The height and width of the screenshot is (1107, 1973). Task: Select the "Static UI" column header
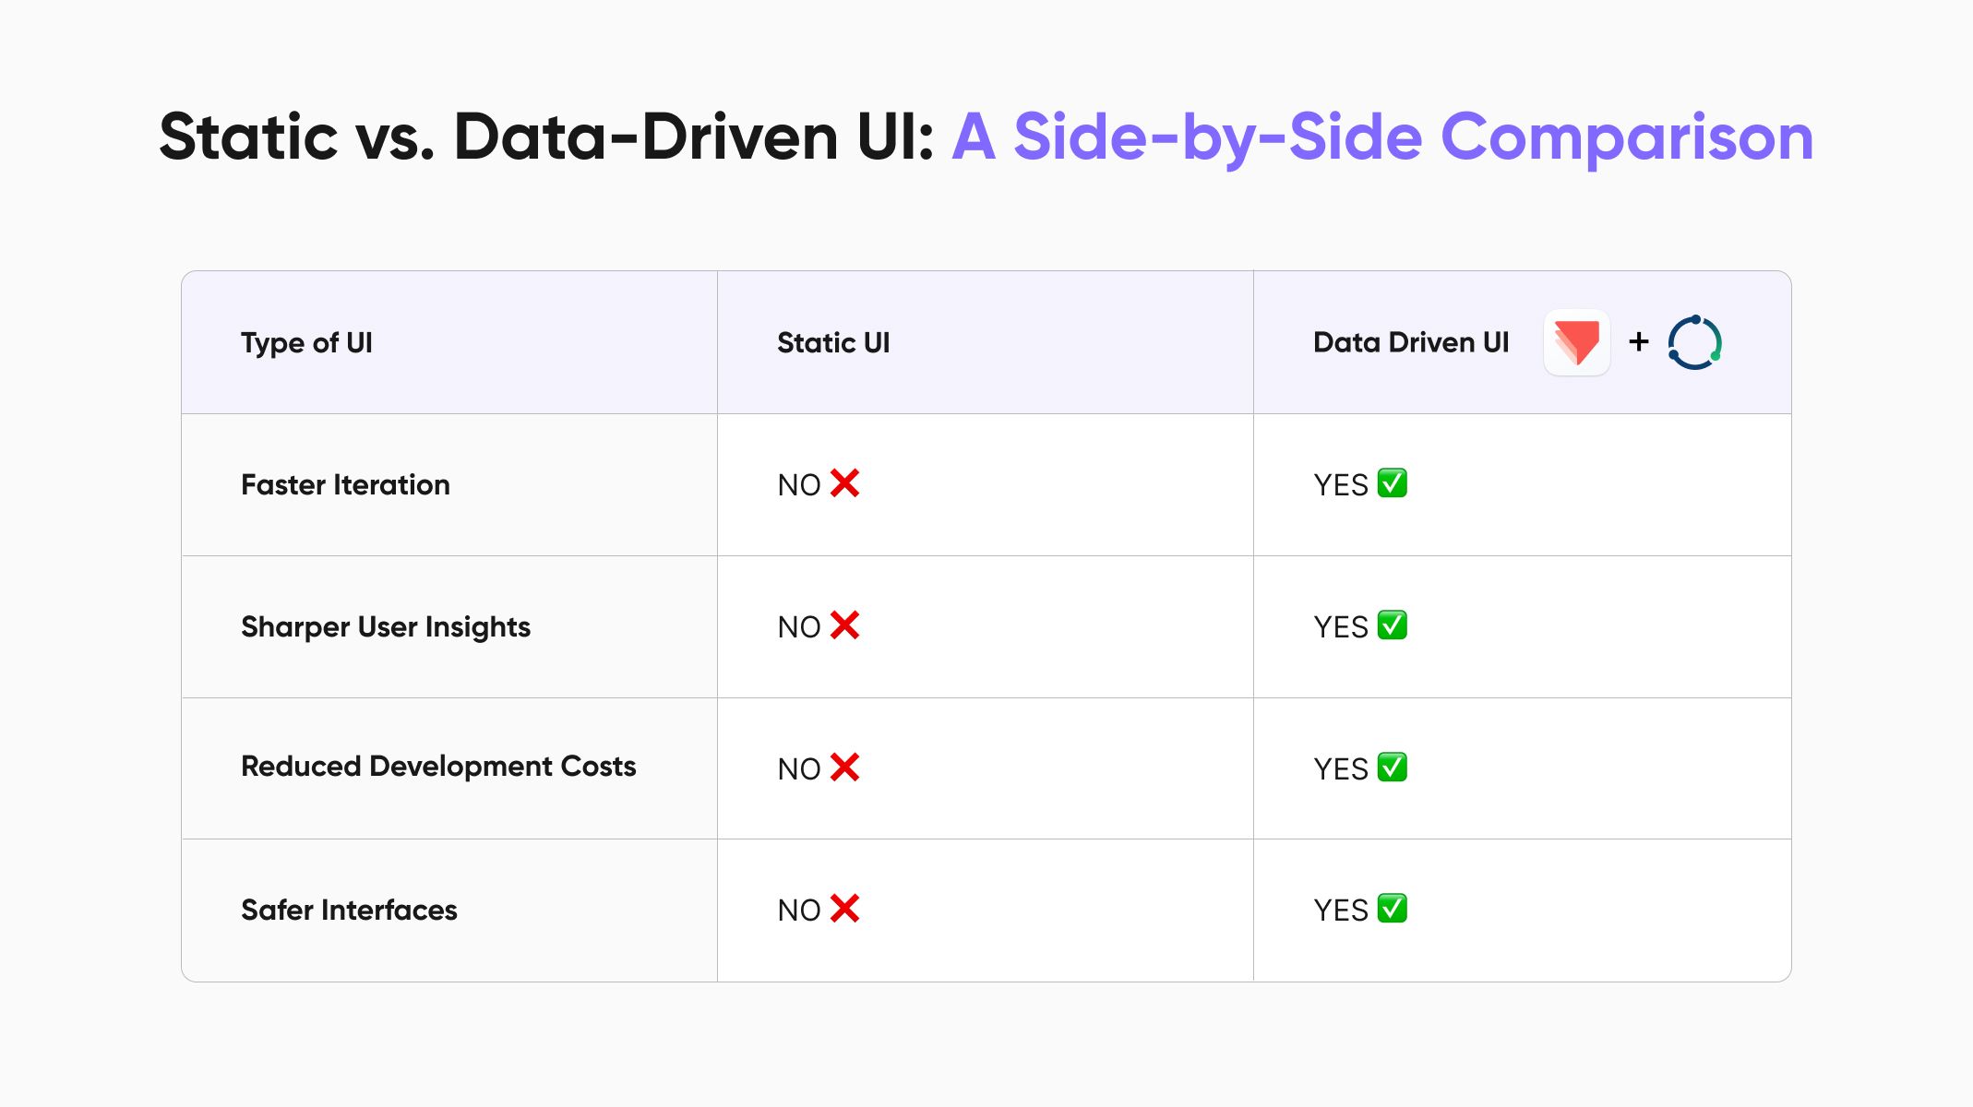pyautogui.click(x=833, y=343)
